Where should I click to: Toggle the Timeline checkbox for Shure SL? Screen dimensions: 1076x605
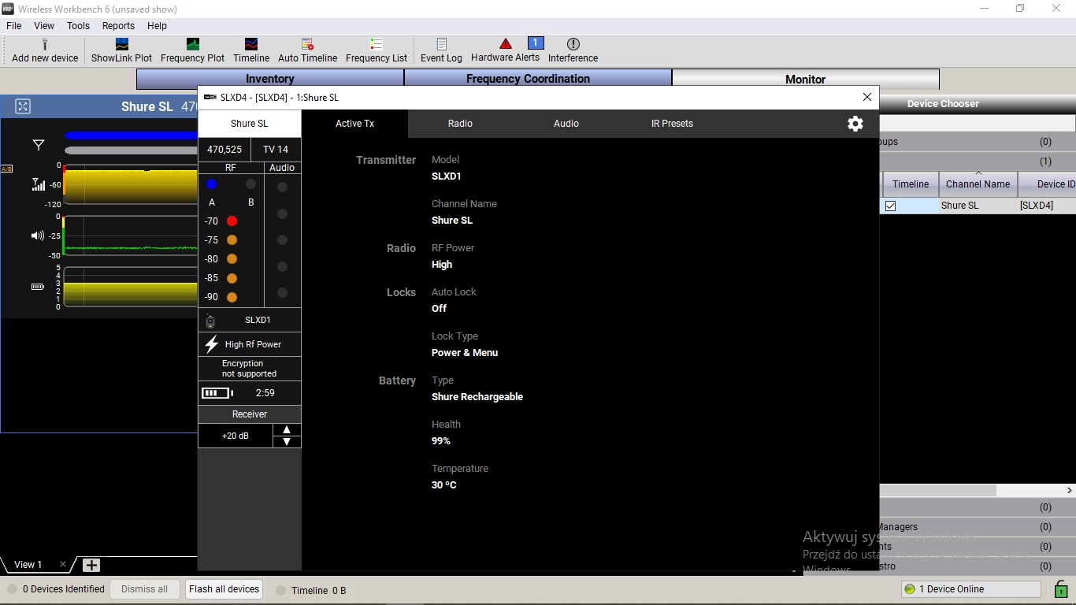pyautogui.click(x=891, y=206)
